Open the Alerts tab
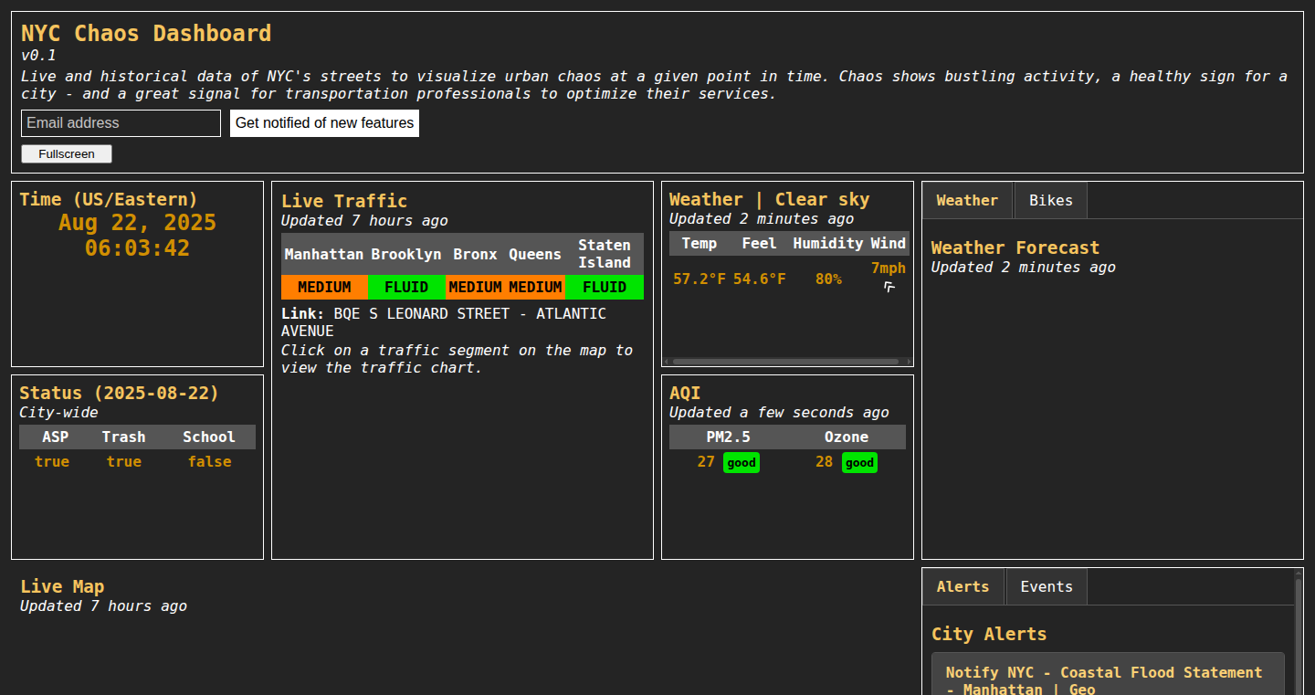Viewport: 1315px width, 695px height. [x=963, y=586]
